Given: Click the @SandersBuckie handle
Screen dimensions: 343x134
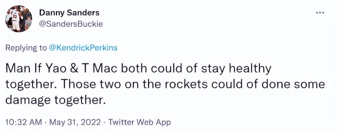Looking at the screenshot, I should tap(71, 24).
